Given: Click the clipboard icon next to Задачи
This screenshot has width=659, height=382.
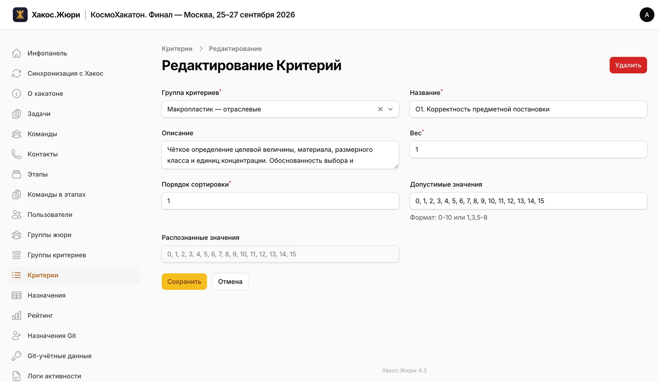Looking at the screenshot, I should tap(16, 114).
